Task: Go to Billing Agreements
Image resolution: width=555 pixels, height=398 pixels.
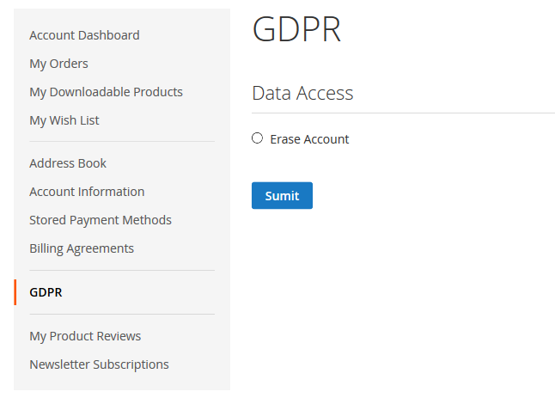Action: tap(82, 248)
